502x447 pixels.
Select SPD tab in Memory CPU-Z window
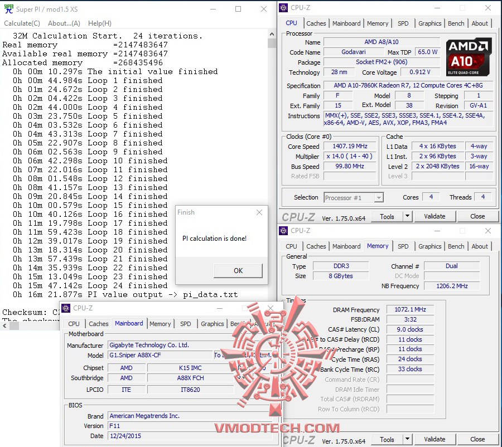coord(403,246)
